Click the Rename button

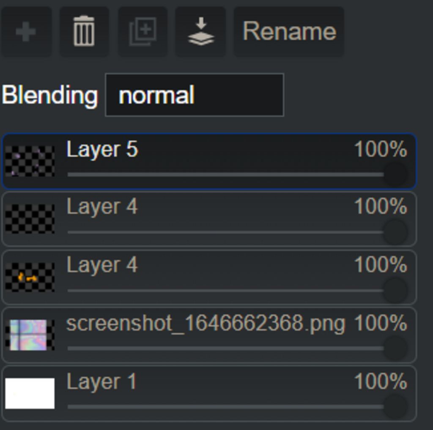click(x=289, y=32)
